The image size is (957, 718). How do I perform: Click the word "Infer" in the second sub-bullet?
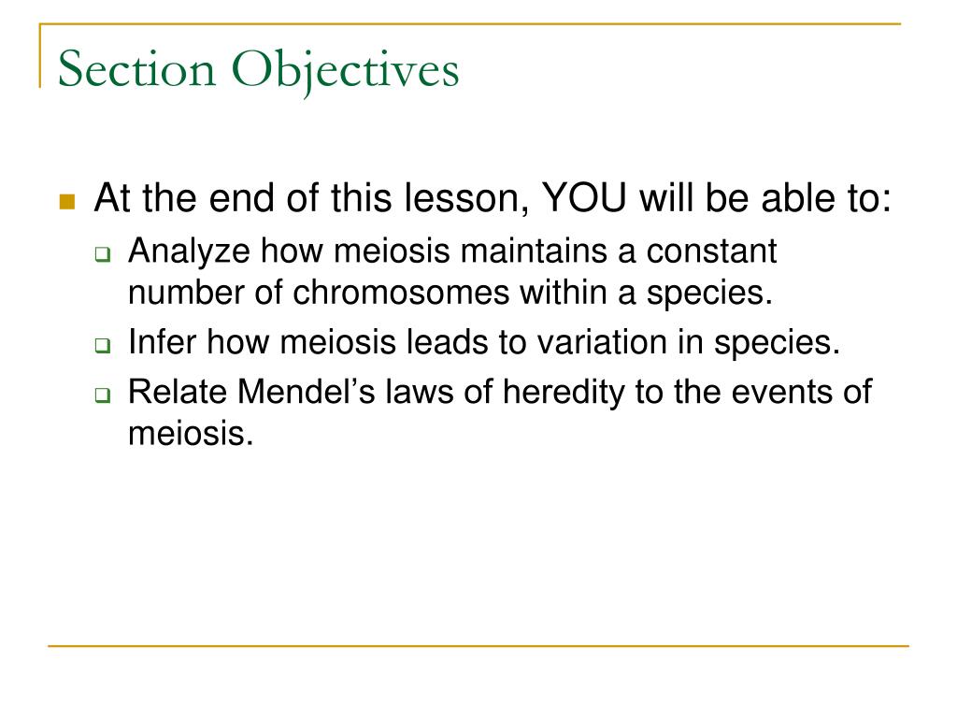[x=163, y=341]
